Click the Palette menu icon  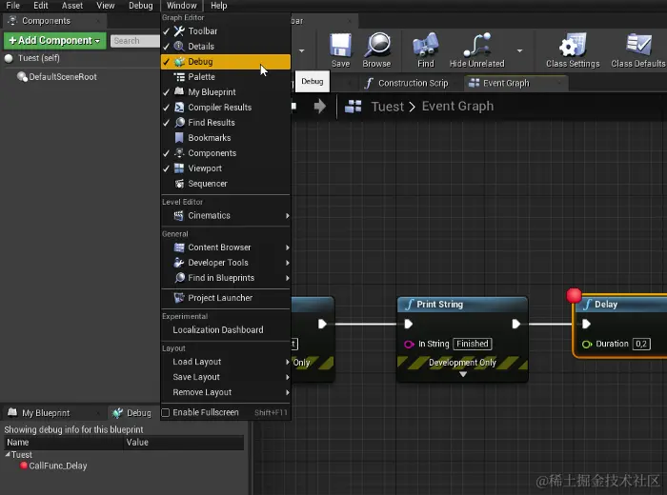(x=179, y=77)
